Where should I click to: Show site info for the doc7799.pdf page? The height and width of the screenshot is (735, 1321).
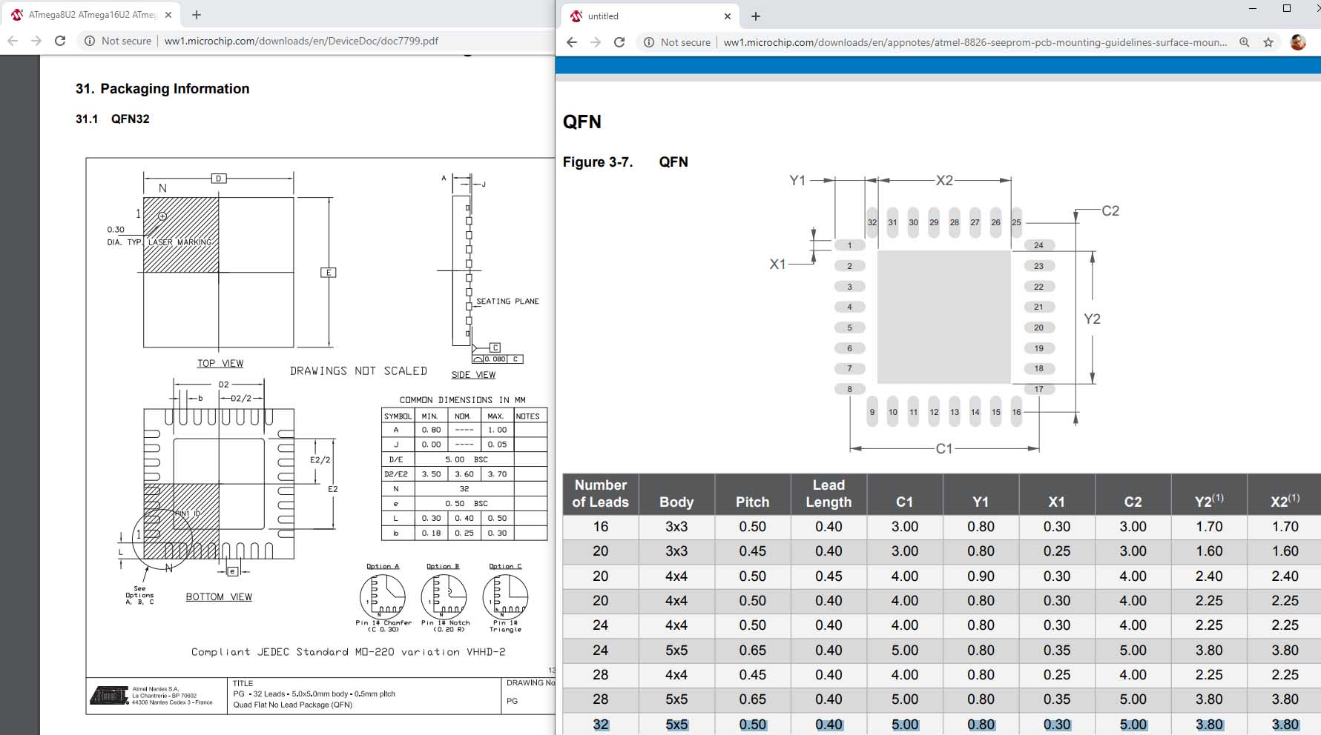[90, 41]
